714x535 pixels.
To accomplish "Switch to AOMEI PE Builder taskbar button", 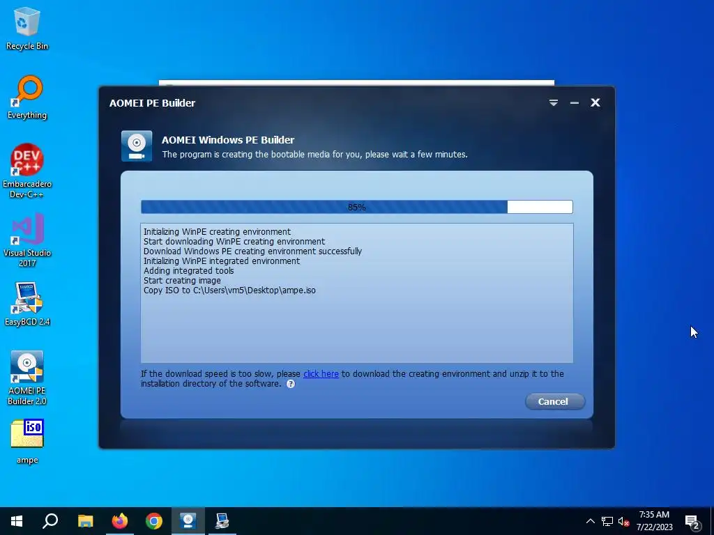I will pos(188,521).
